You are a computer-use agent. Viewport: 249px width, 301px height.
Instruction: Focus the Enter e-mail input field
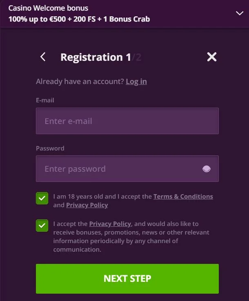tap(127, 121)
